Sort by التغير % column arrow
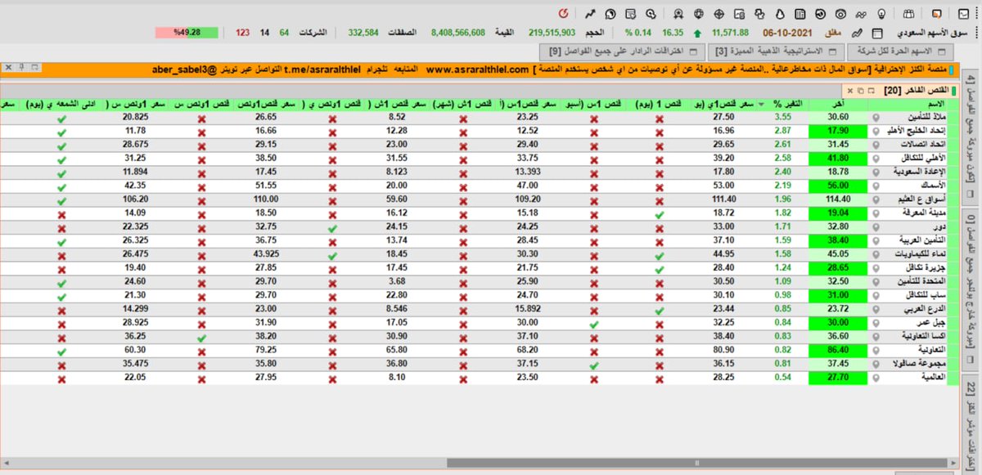Viewport: 982px width, 475px height. click(762, 104)
